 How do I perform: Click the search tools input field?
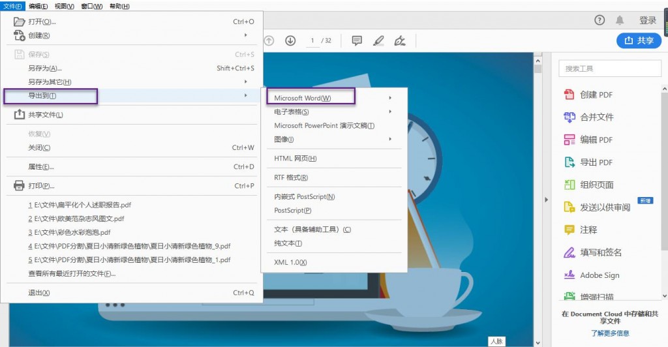coord(610,68)
